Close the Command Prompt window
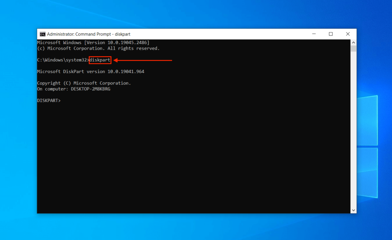The width and height of the screenshot is (392, 240). coord(348,34)
